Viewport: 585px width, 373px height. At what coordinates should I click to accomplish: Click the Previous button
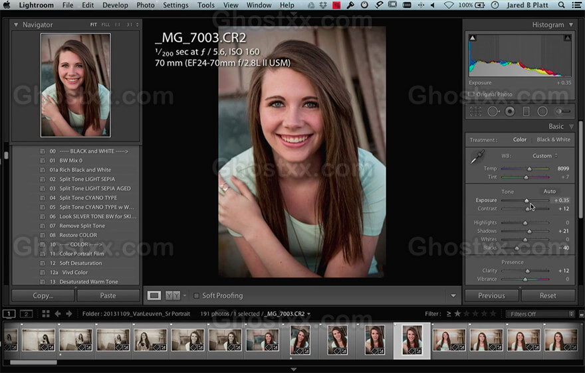coord(491,295)
